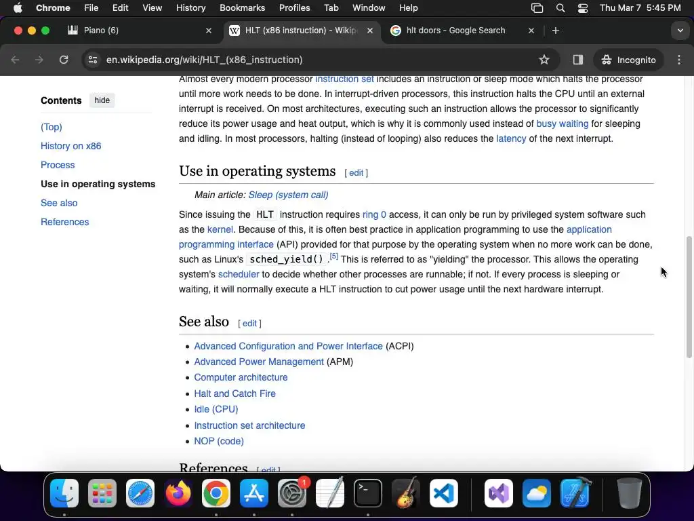
Task: Open the latency link
Action: point(511,139)
